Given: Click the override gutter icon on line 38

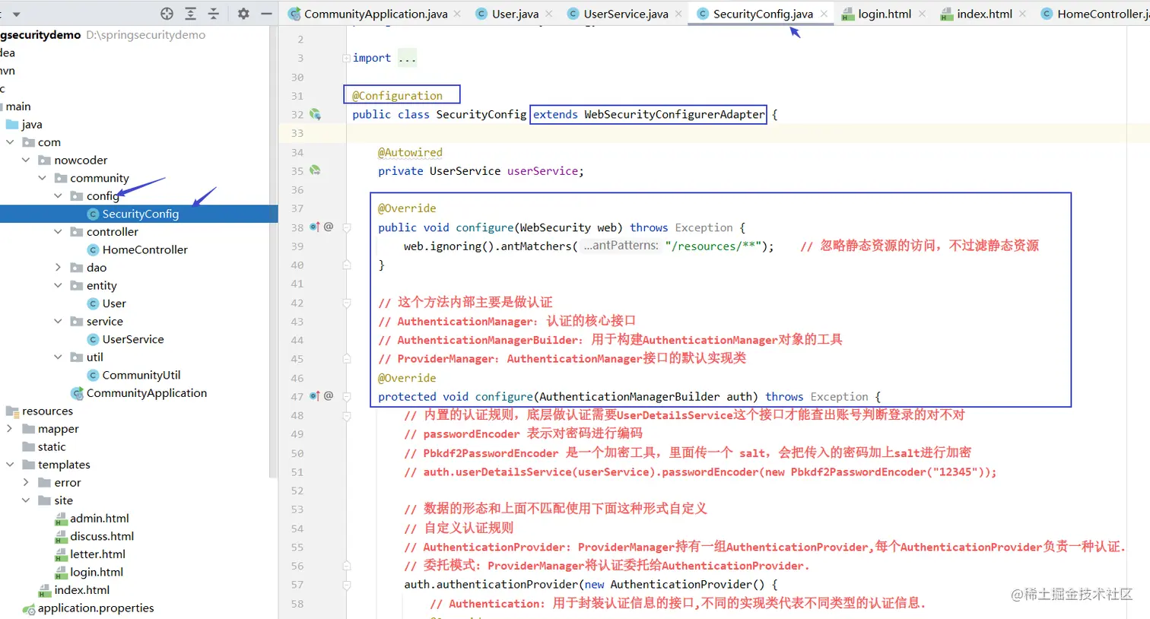Looking at the screenshot, I should [315, 227].
